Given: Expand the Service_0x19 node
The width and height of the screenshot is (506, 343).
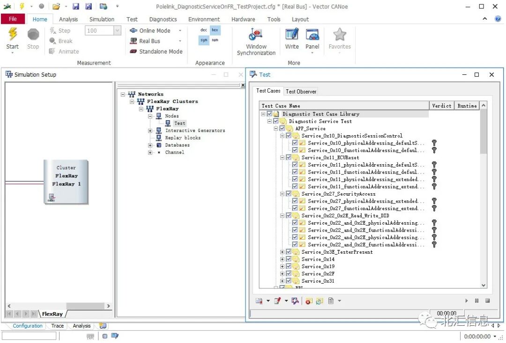Looking at the screenshot, I should tap(283, 266).
